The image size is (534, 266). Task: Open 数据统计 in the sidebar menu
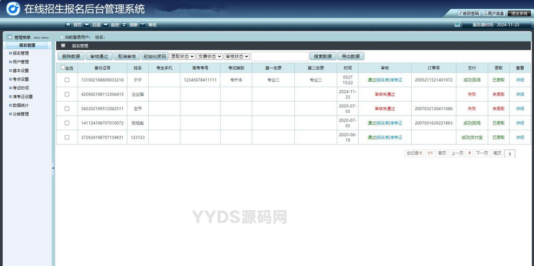[21, 105]
